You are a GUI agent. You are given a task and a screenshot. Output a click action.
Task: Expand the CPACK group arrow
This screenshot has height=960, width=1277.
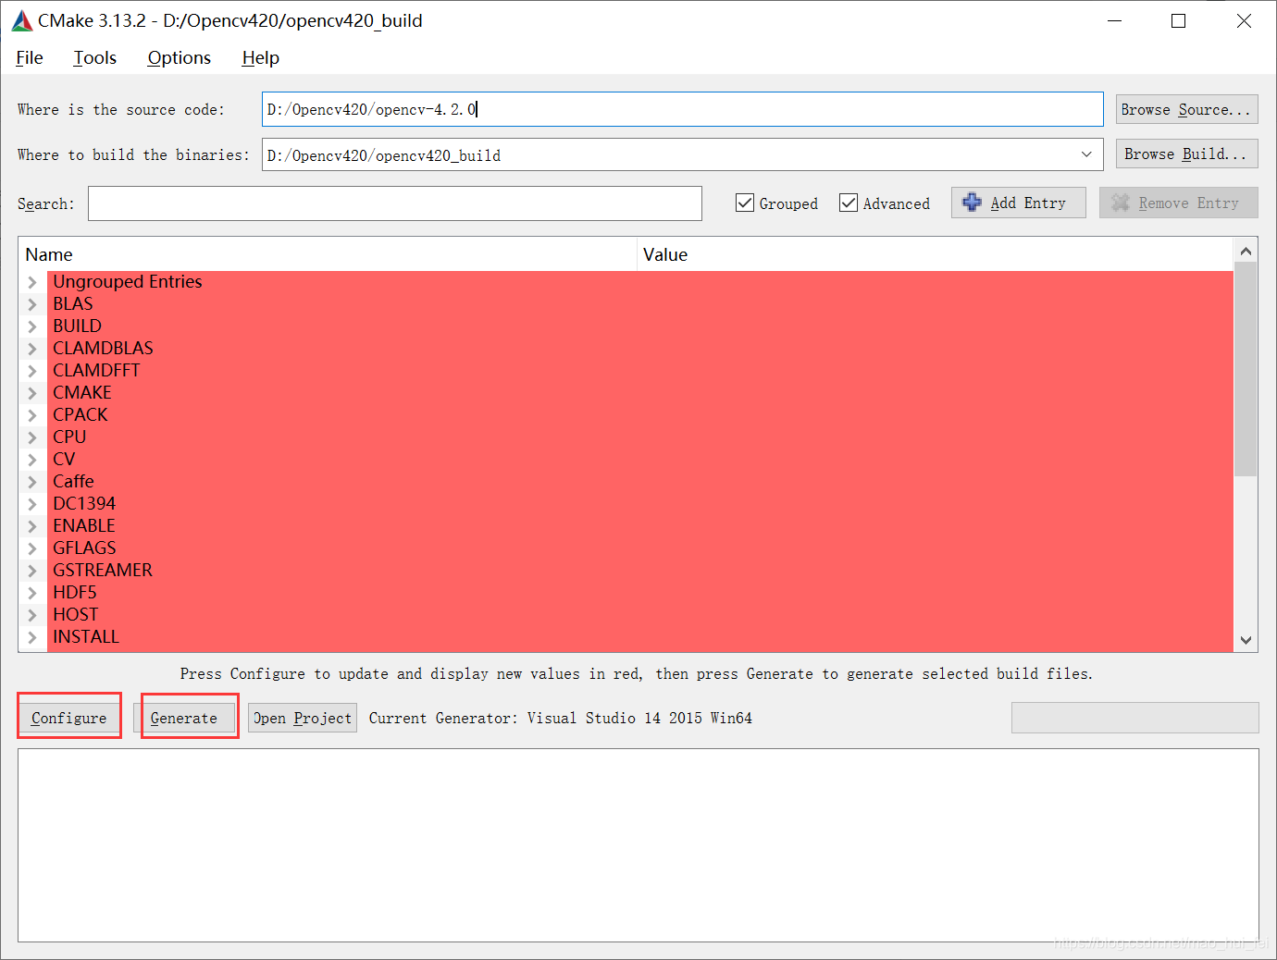[x=32, y=415]
